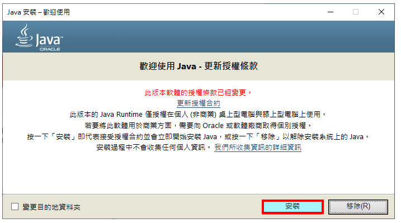Image resolution: width=401 pixels, height=223 pixels.
Task: Minimize the Java setup window
Action: (x=331, y=12)
